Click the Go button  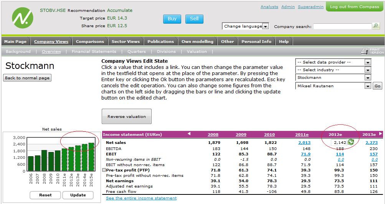pos(377,86)
